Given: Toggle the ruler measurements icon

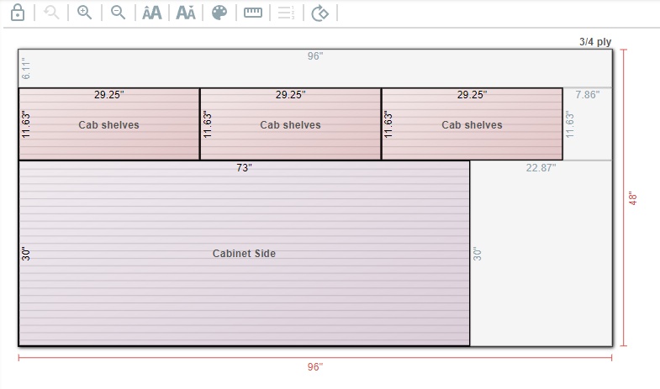Looking at the screenshot, I should coord(253,13).
